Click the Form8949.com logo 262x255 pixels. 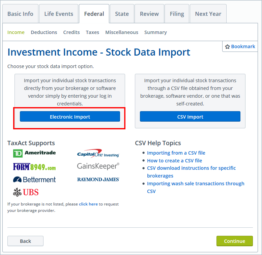[x=34, y=167]
